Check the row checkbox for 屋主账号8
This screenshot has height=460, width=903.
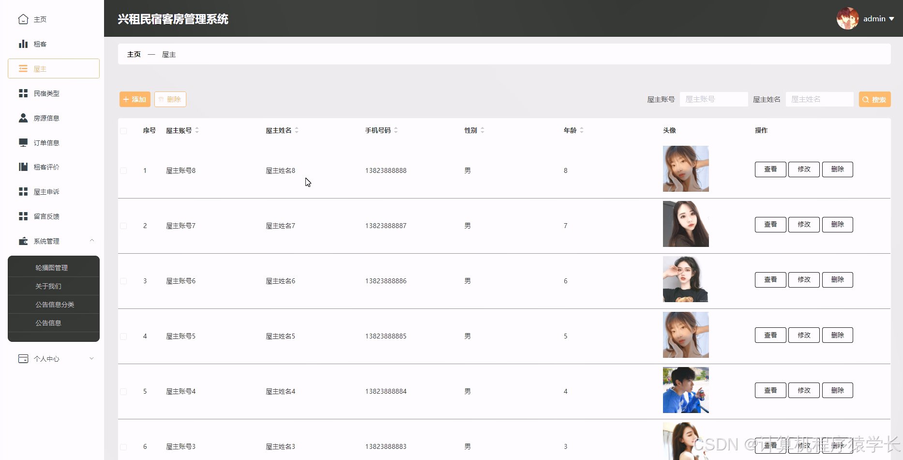click(123, 171)
